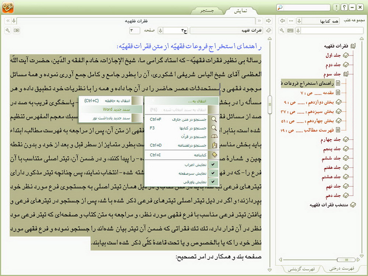Click the text pane vertical scrollbar handle
The width and height of the screenshot is (368, 276).
270,105
